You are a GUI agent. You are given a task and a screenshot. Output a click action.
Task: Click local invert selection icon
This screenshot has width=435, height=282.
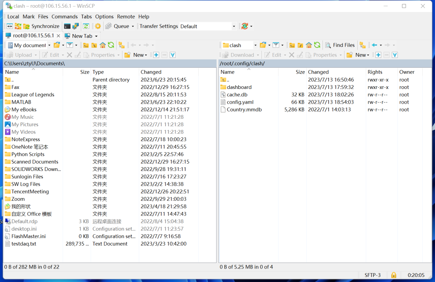(172, 55)
